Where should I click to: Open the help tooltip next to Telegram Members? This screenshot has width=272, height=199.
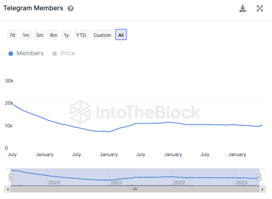pyautogui.click(x=71, y=9)
